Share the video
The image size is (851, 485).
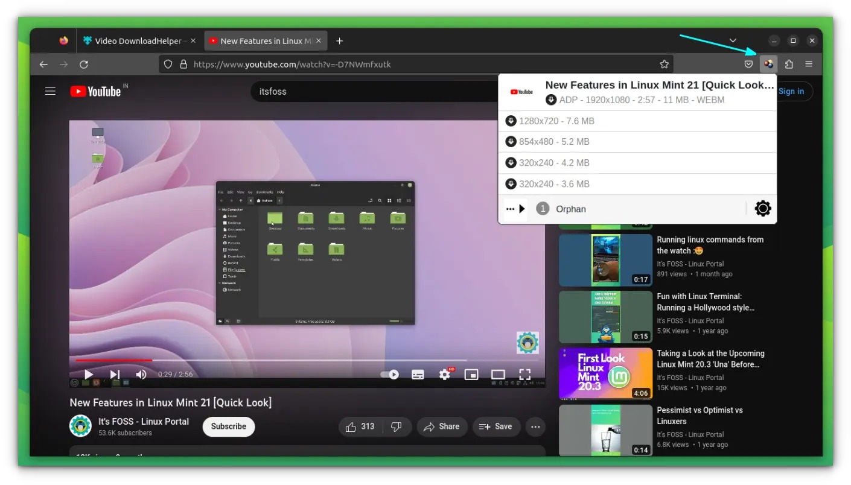(x=442, y=426)
